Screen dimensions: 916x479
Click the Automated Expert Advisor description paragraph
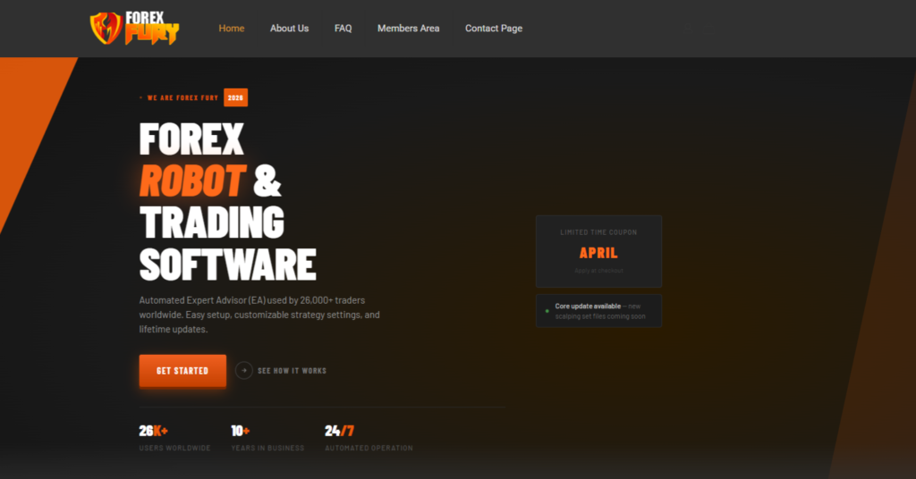[259, 315]
